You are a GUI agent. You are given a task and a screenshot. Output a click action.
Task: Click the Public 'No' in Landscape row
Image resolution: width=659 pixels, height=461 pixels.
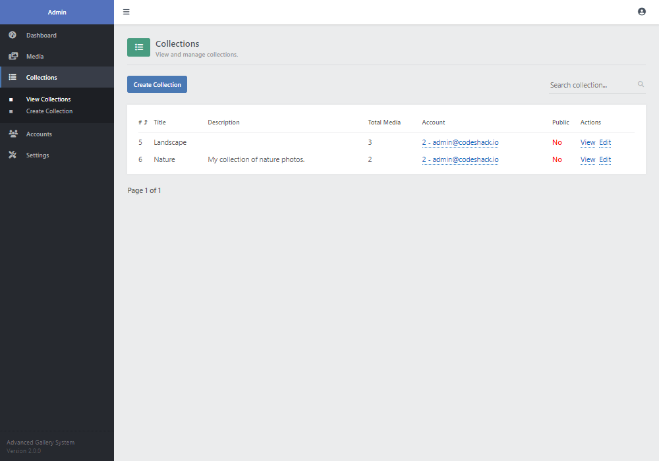[x=557, y=142]
